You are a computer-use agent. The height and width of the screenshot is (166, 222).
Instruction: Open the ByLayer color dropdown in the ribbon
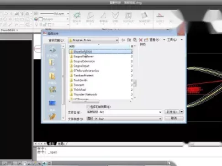[x=68, y=19]
